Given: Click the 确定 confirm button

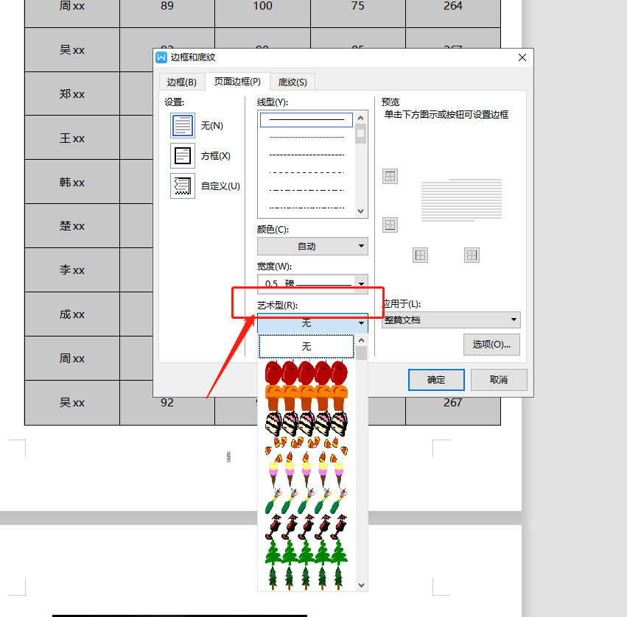Looking at the screenshot, I should 436,380.
